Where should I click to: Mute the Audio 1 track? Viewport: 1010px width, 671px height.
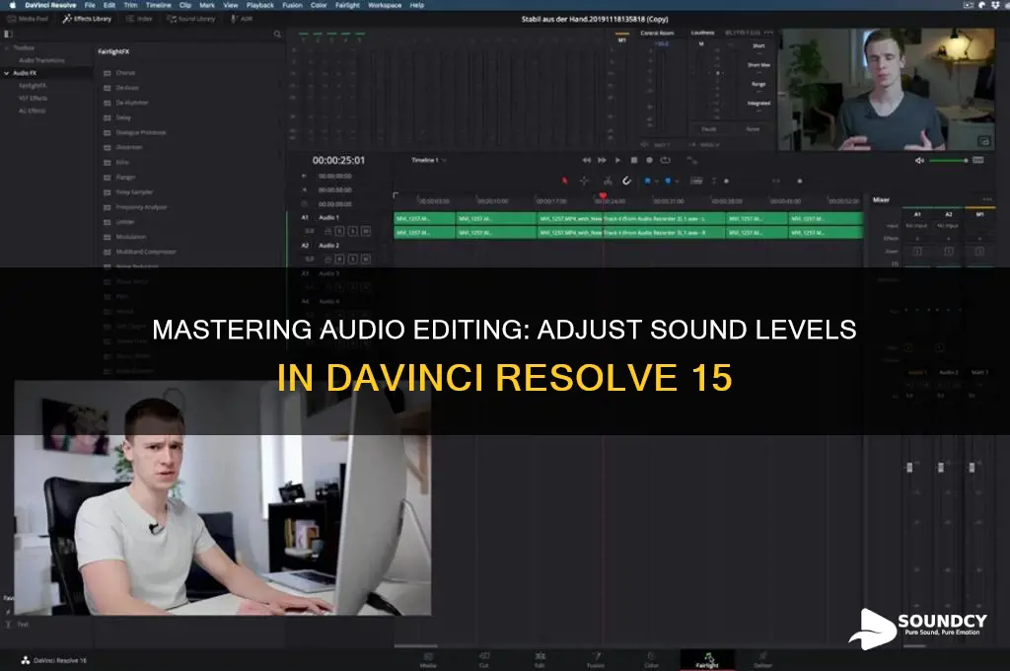tap(366, 231)
